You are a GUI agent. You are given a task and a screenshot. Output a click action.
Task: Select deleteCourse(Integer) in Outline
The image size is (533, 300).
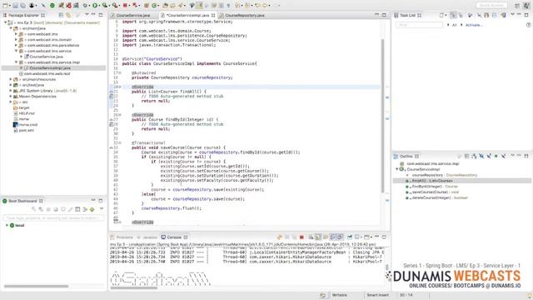point(440,197)
